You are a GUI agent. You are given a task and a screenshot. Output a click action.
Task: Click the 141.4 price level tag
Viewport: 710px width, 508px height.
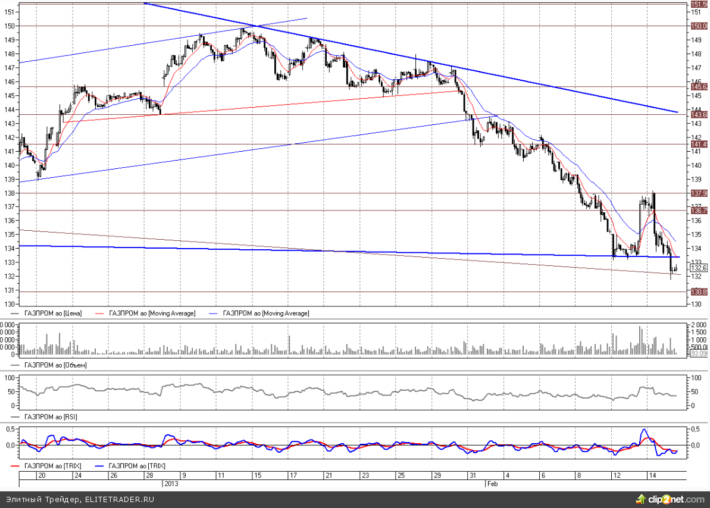698,145
